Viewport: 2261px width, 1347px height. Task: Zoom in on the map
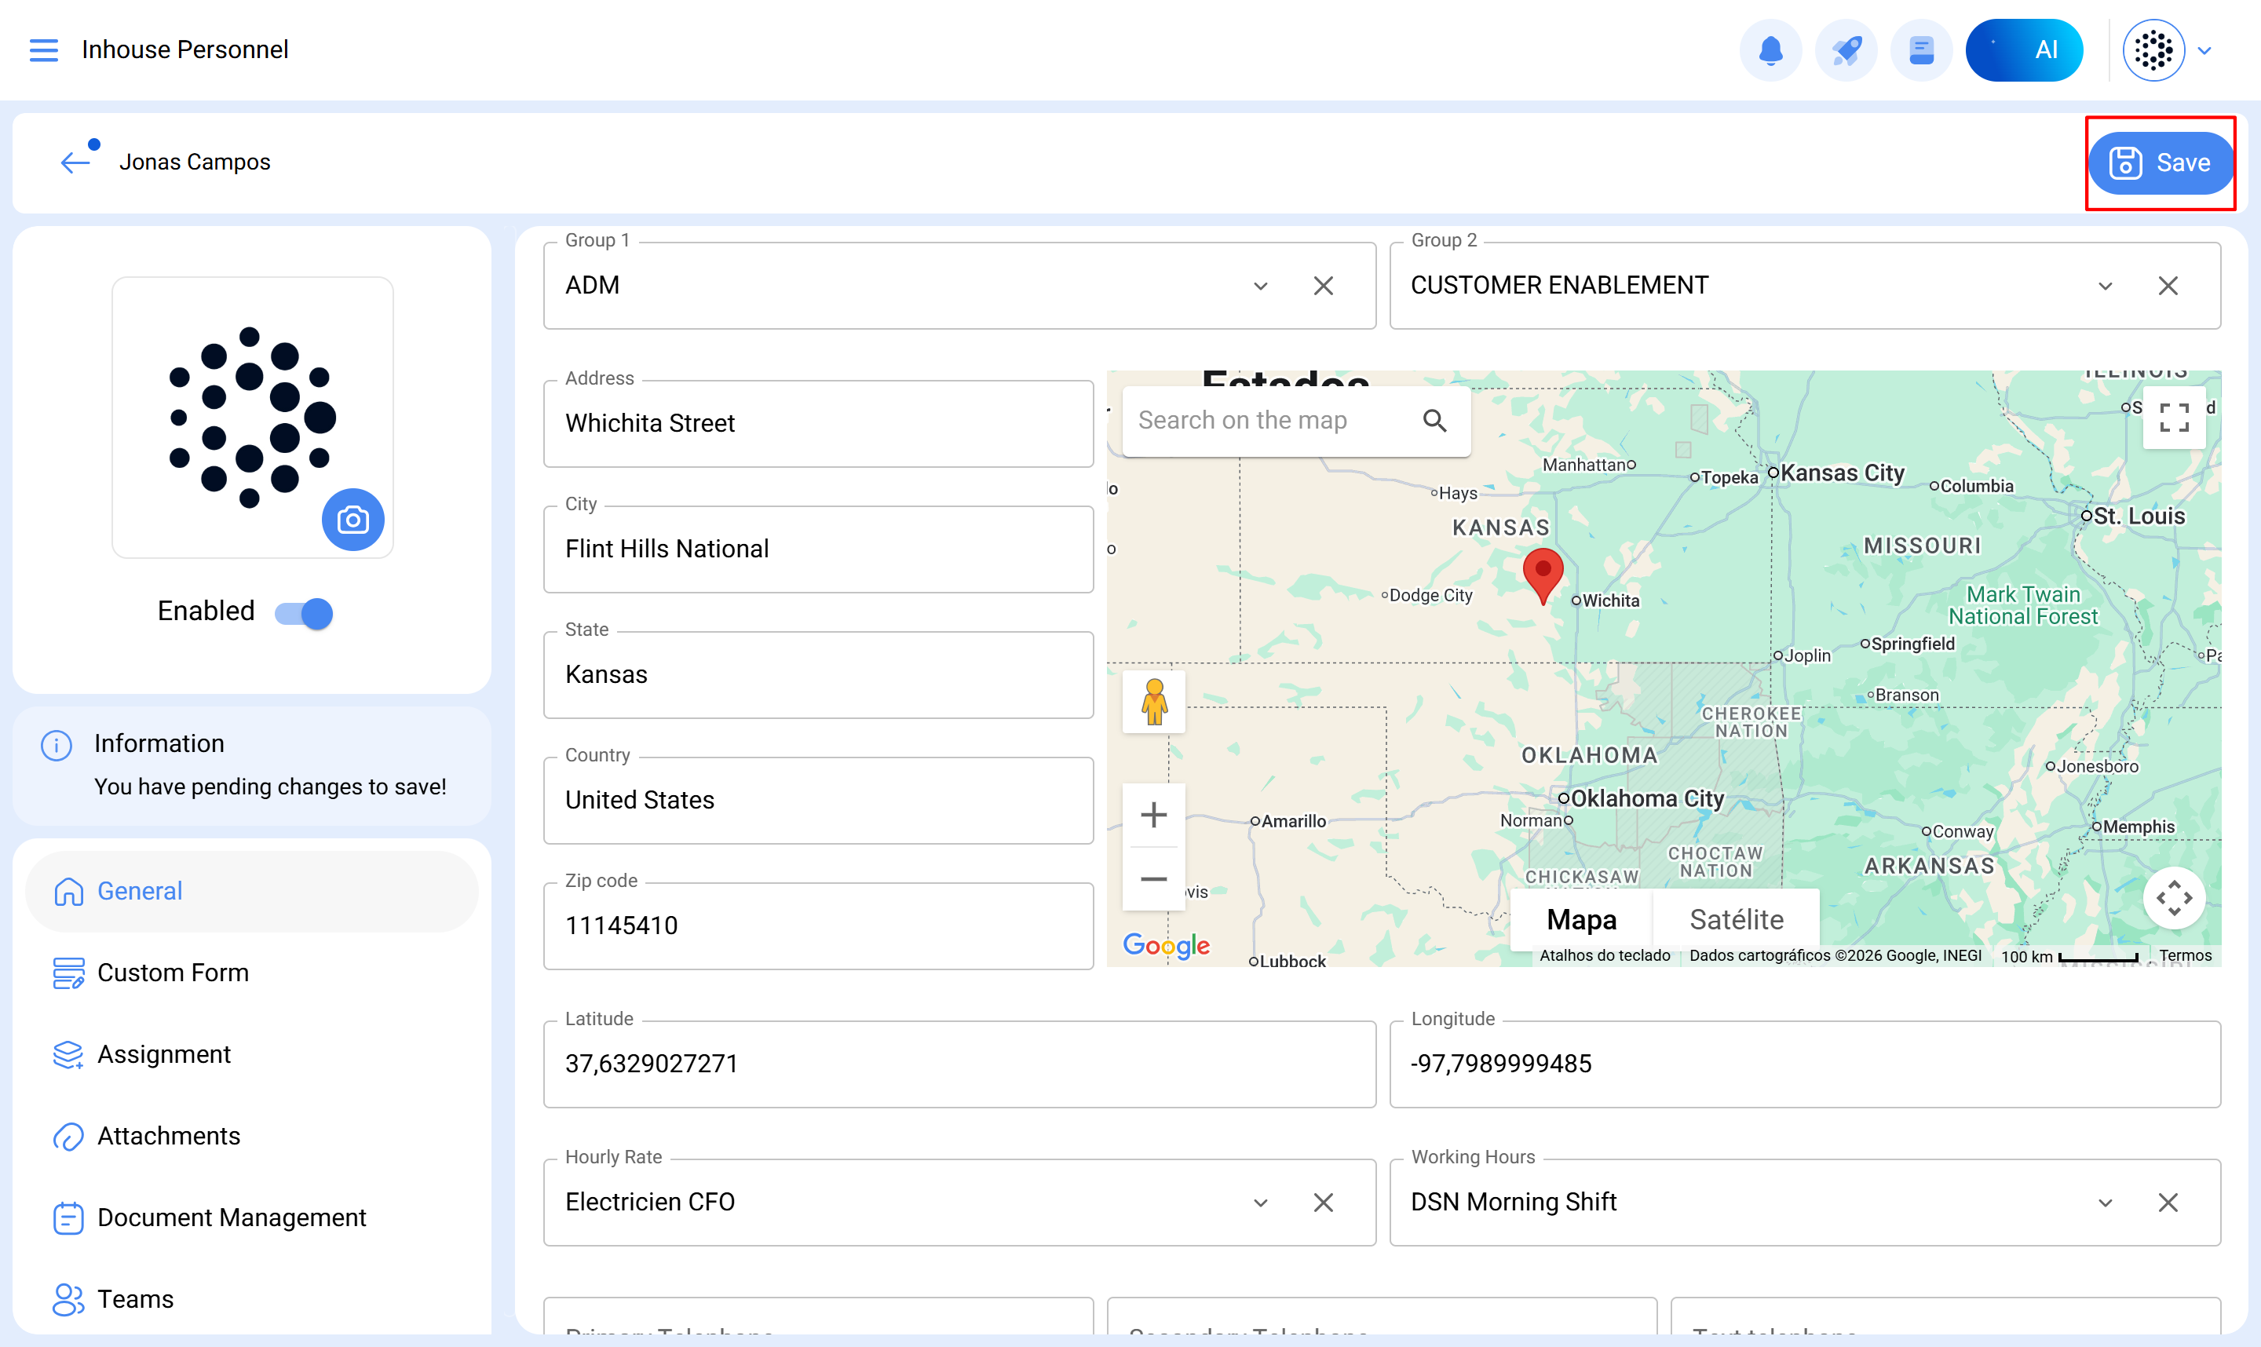[x=1152, y=814]
